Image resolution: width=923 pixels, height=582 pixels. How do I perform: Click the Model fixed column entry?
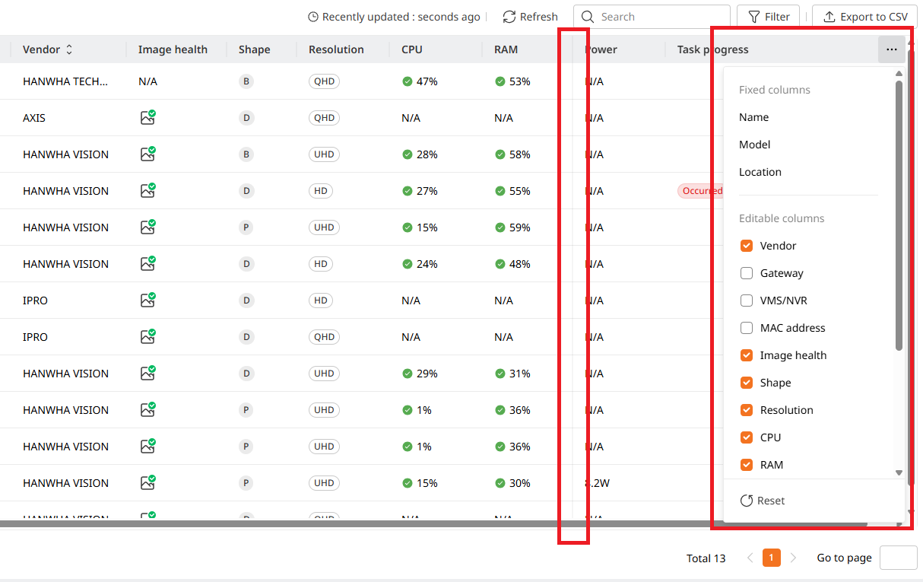tap(754, 145)
